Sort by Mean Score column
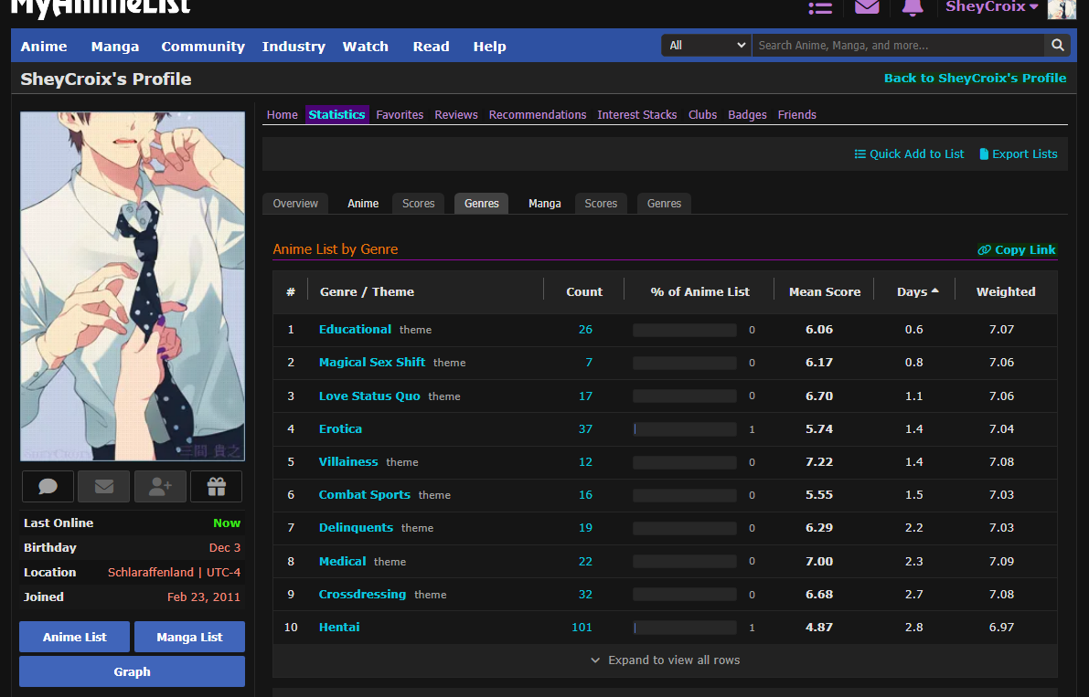The width and height of the screenshot is (1089, 697). (825, 292)
